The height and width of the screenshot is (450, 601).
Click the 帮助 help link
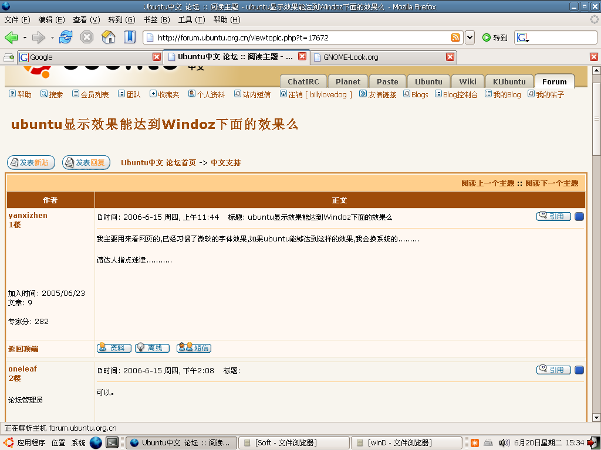tap(21, 94)
